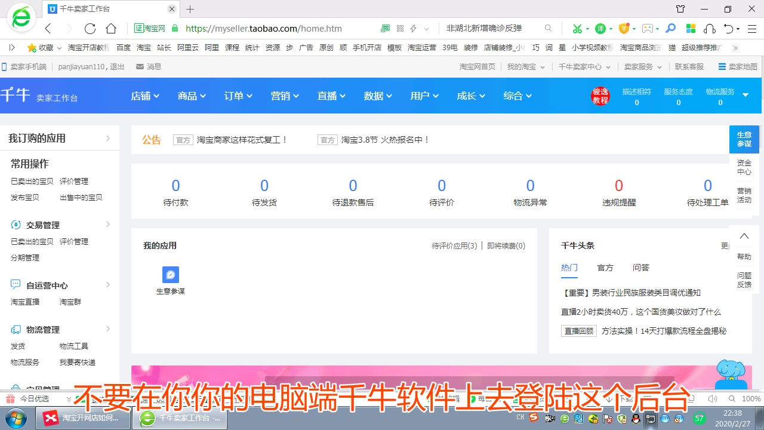Open the 商品 dropdown menu

pyautogui.click(x=191, y=96)
